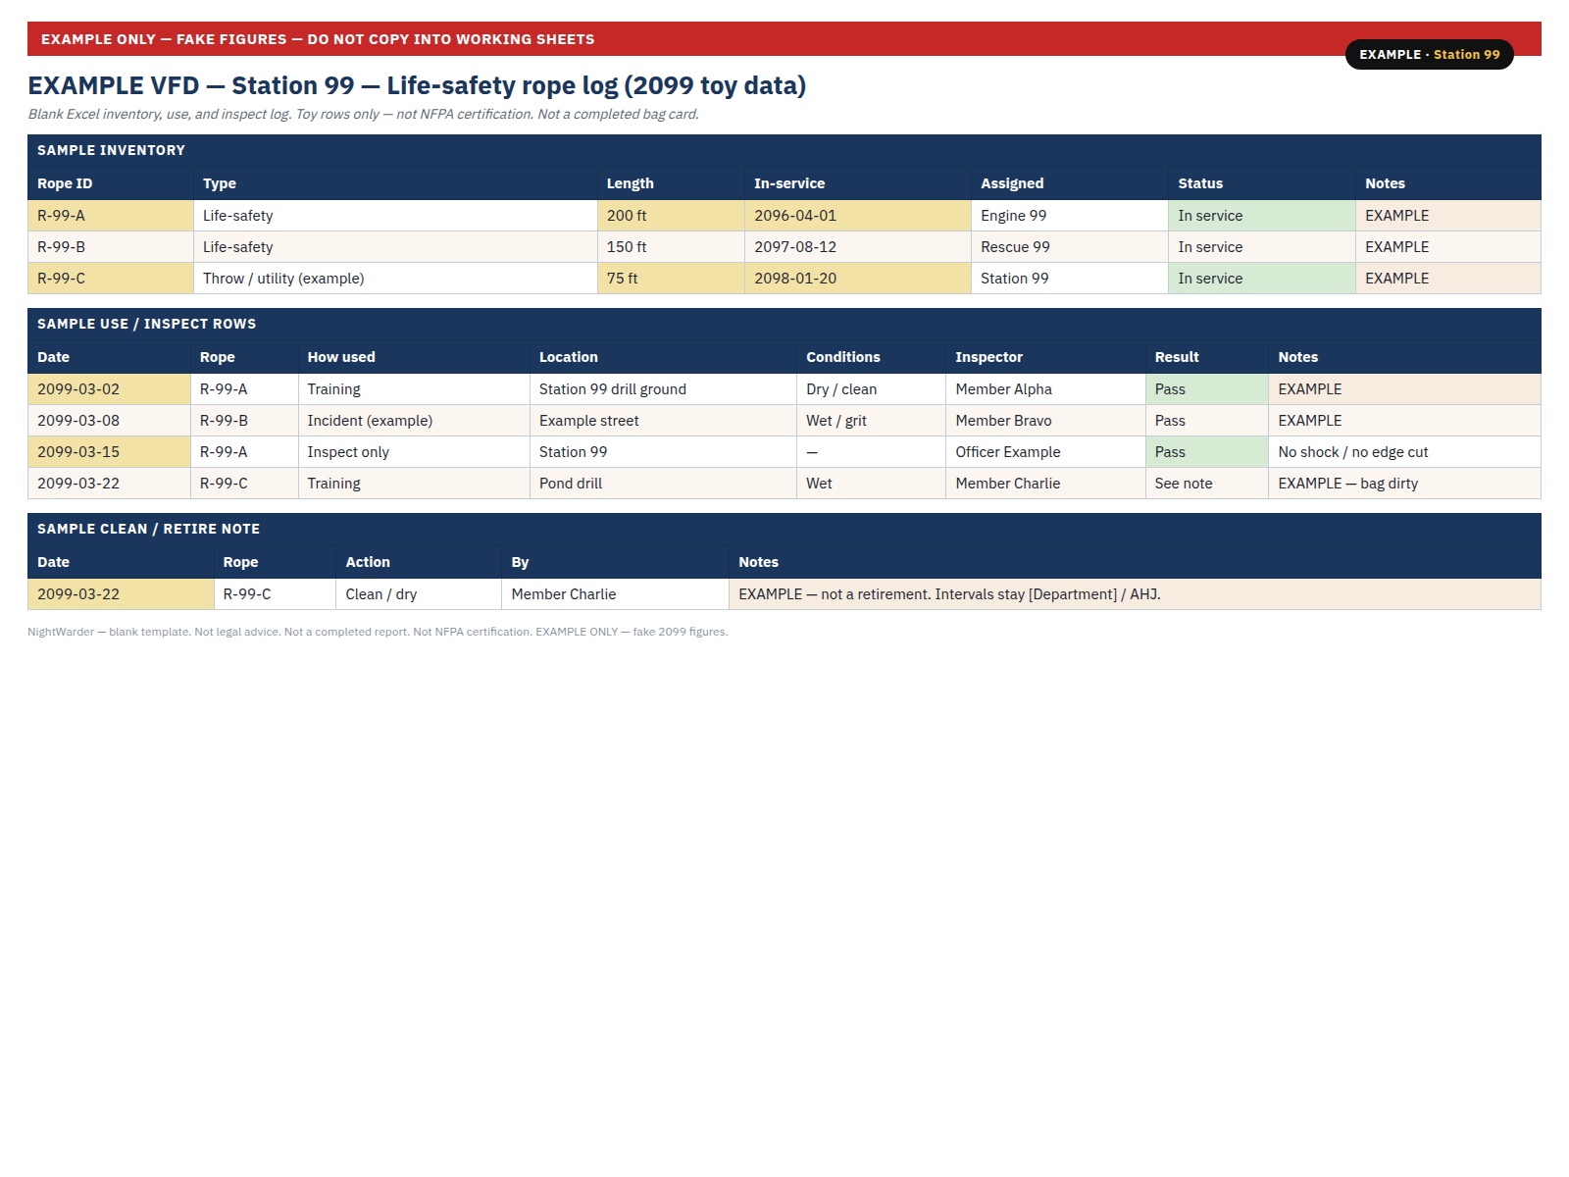1569x1177 pixels.
Task: Click the Rope ID column header
Action: 111,183
